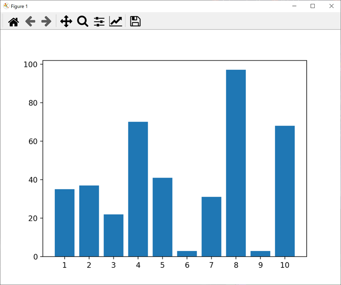
Task: Open the Edit axis and curve parameters icon
Action: click(x=116, y=22)
